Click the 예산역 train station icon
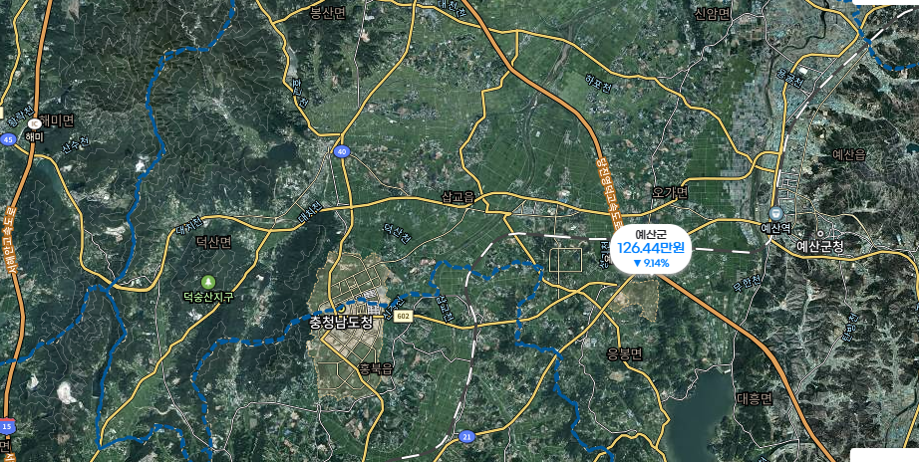The height and width of the screenshot is (462, 919). pyautogui.click(x=776, y=213)
